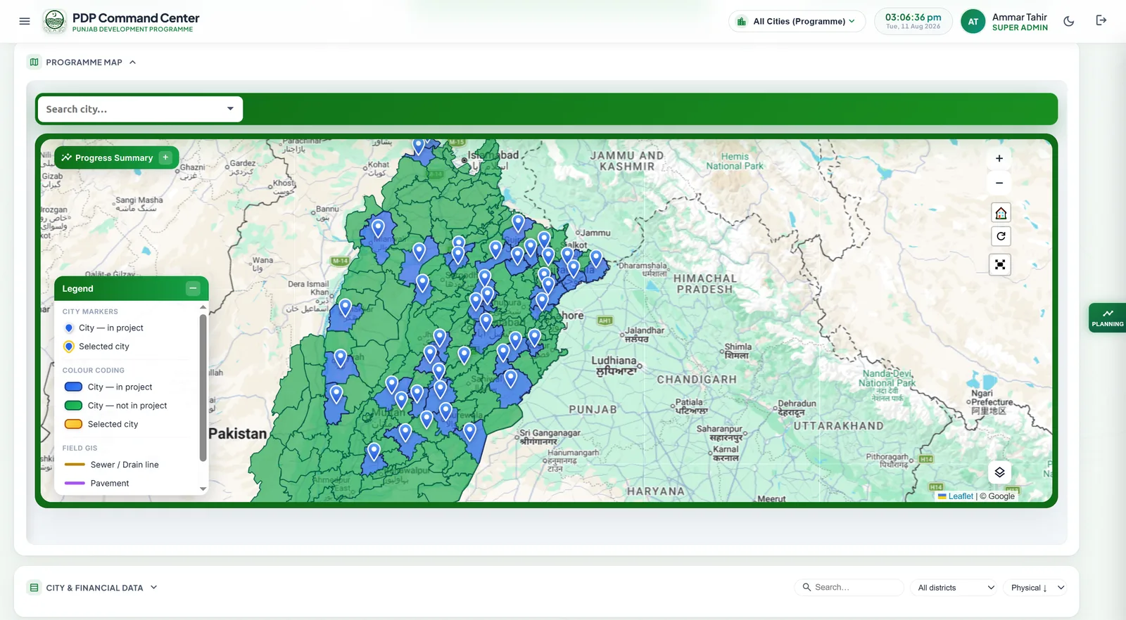Select city pin closest to Dharamshala label
The width and height of the screenshot is (1126, 620).
(x=596, y=258)
